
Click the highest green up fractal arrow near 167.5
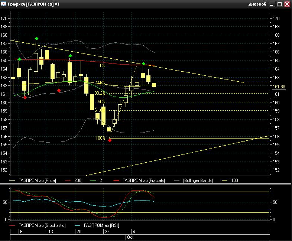coord(36,38)
